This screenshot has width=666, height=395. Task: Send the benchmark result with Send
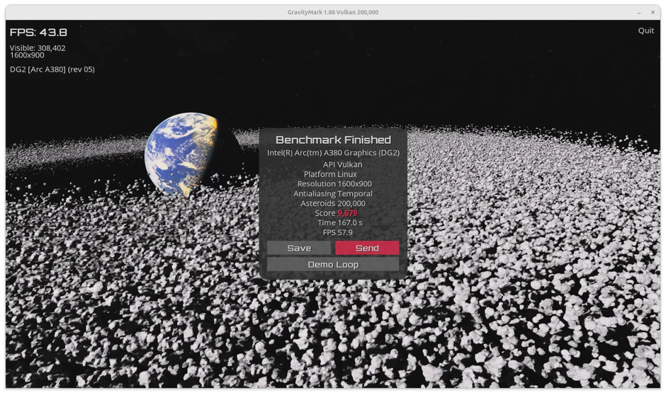[367, 248]
